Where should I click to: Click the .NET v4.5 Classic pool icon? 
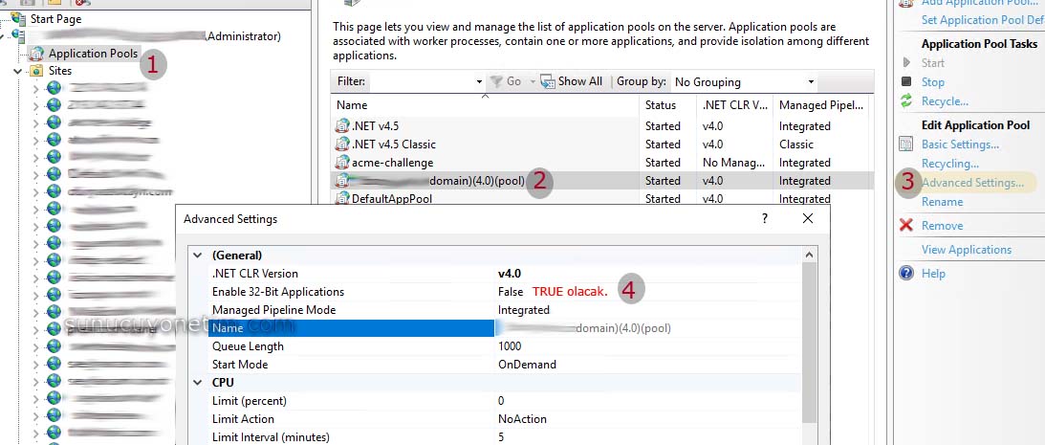342,144
